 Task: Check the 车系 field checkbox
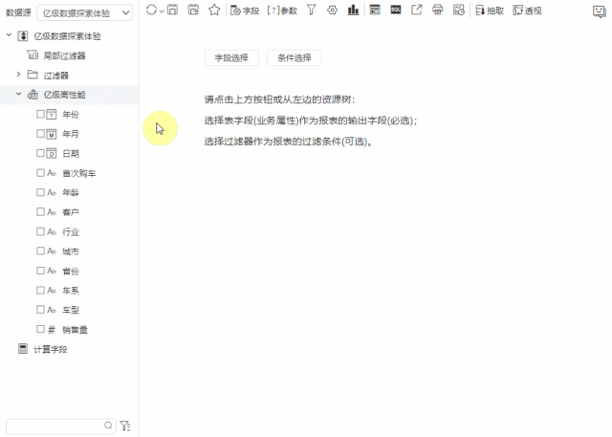point(40,290)
